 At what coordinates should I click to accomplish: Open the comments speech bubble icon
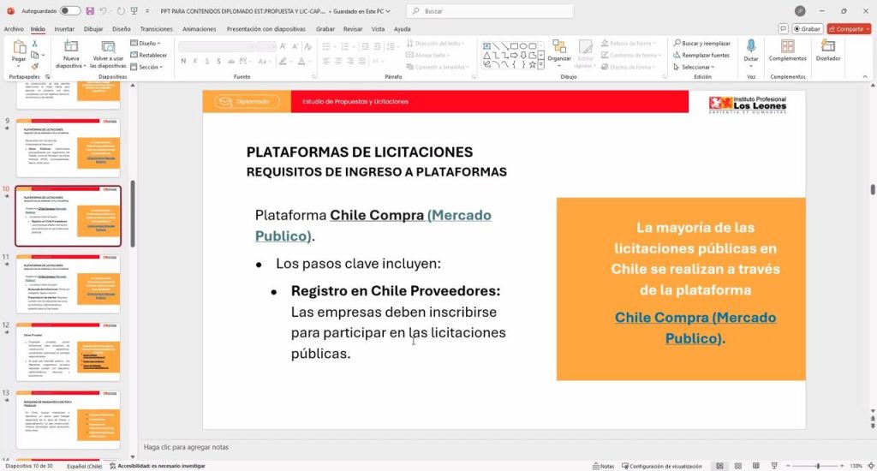783,28
